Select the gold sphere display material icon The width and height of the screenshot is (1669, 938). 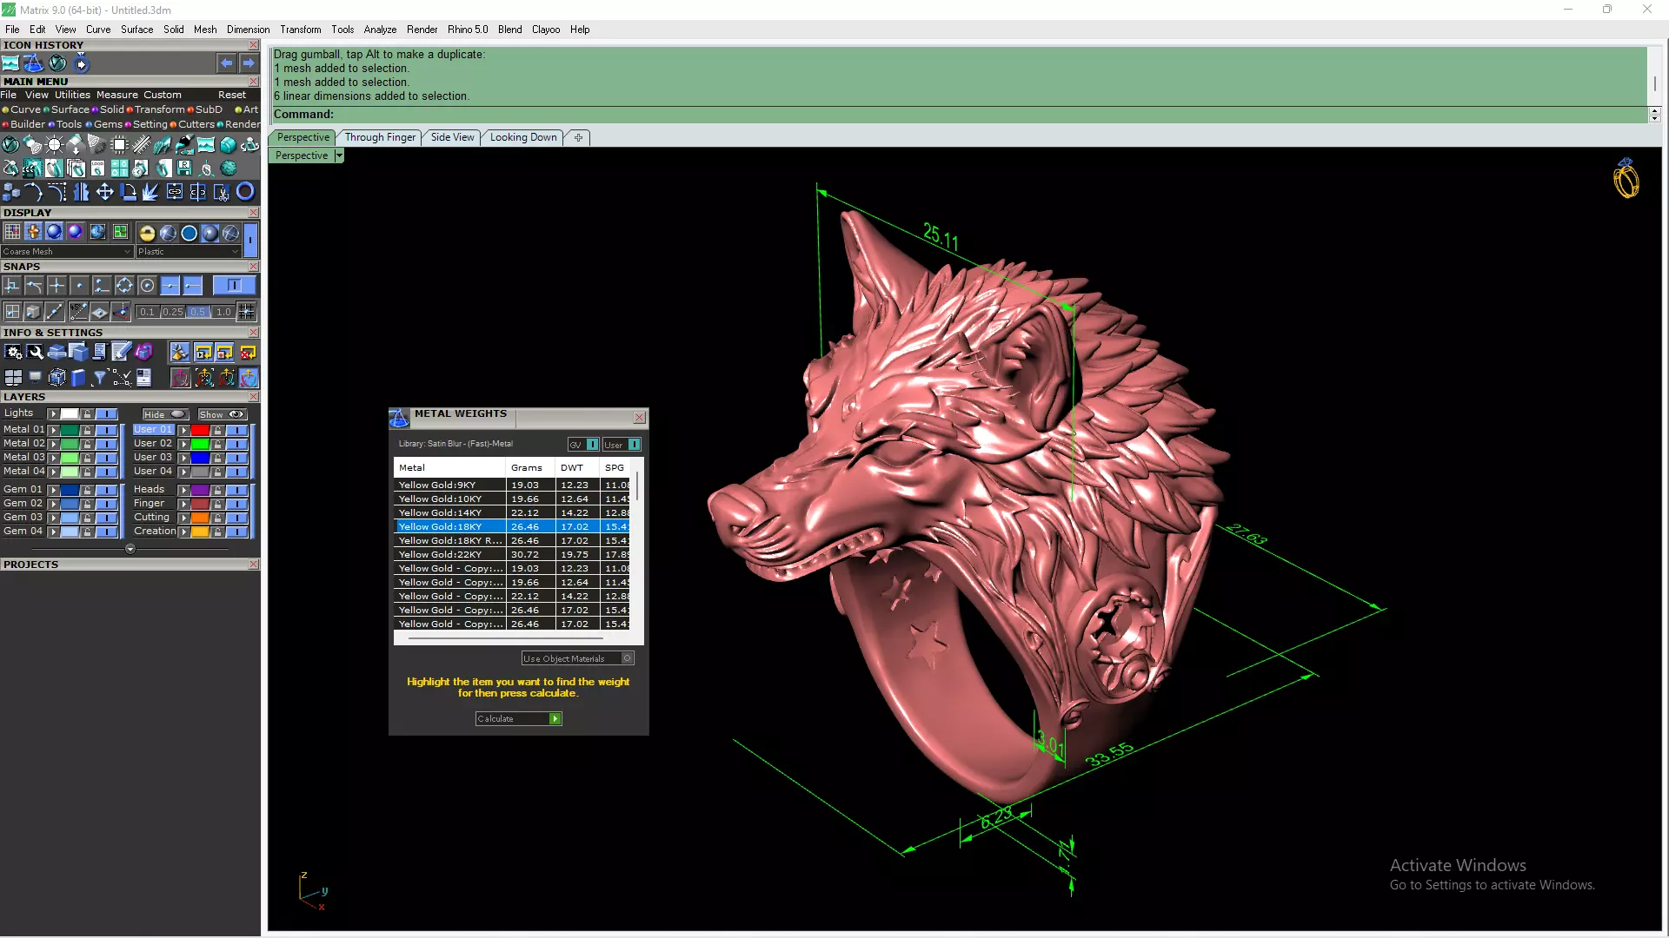pos(147,233)
